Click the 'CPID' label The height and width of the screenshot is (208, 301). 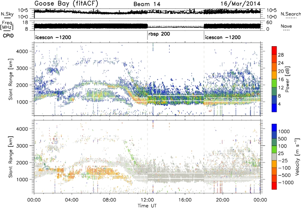[8, 36]
